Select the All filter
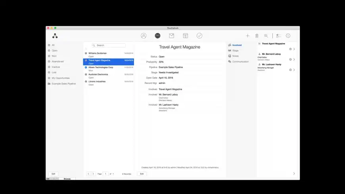345x194 pixels. pyautogui.click(x=53, y=45)
